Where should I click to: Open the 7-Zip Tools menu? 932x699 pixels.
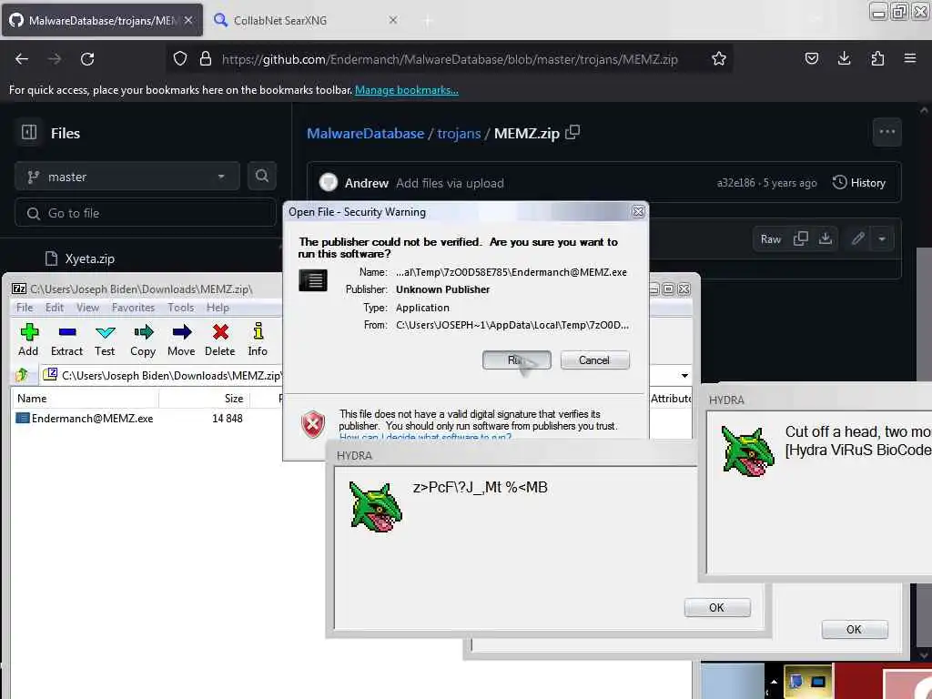tap(181, 308)
